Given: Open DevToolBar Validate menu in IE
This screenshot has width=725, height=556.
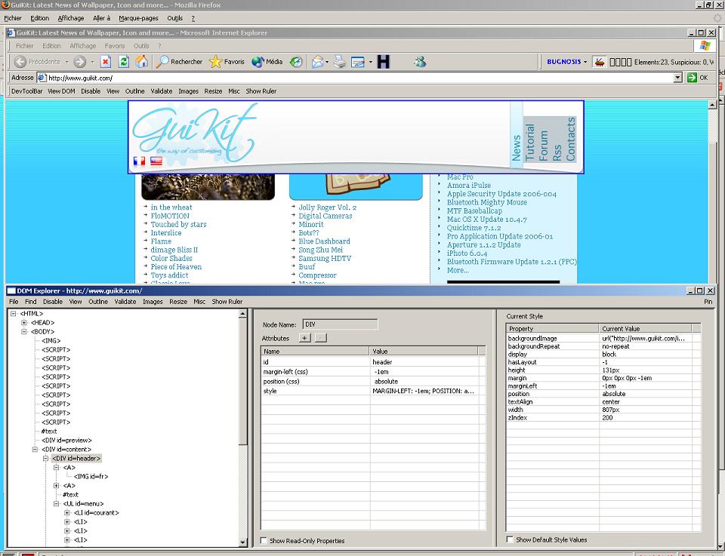Looking at the screenshot, I should click(x=162, y=91).
